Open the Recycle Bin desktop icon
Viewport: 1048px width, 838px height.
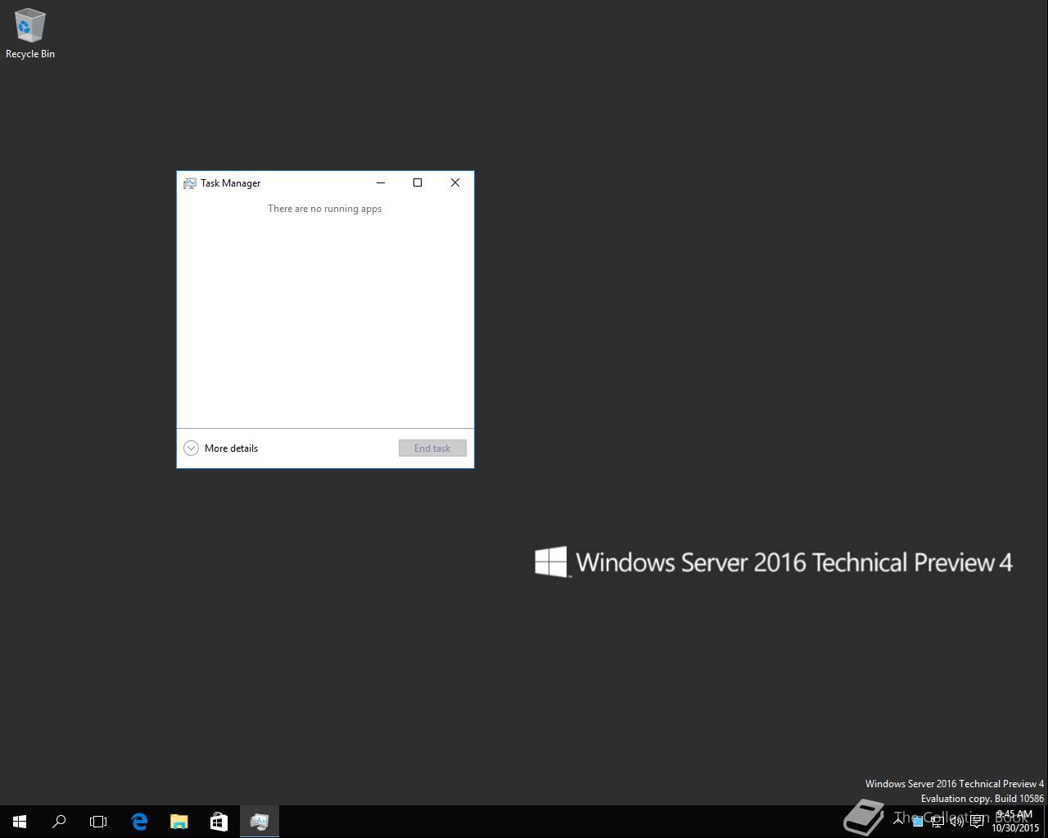pyautogui.click(x=29, y=34)
